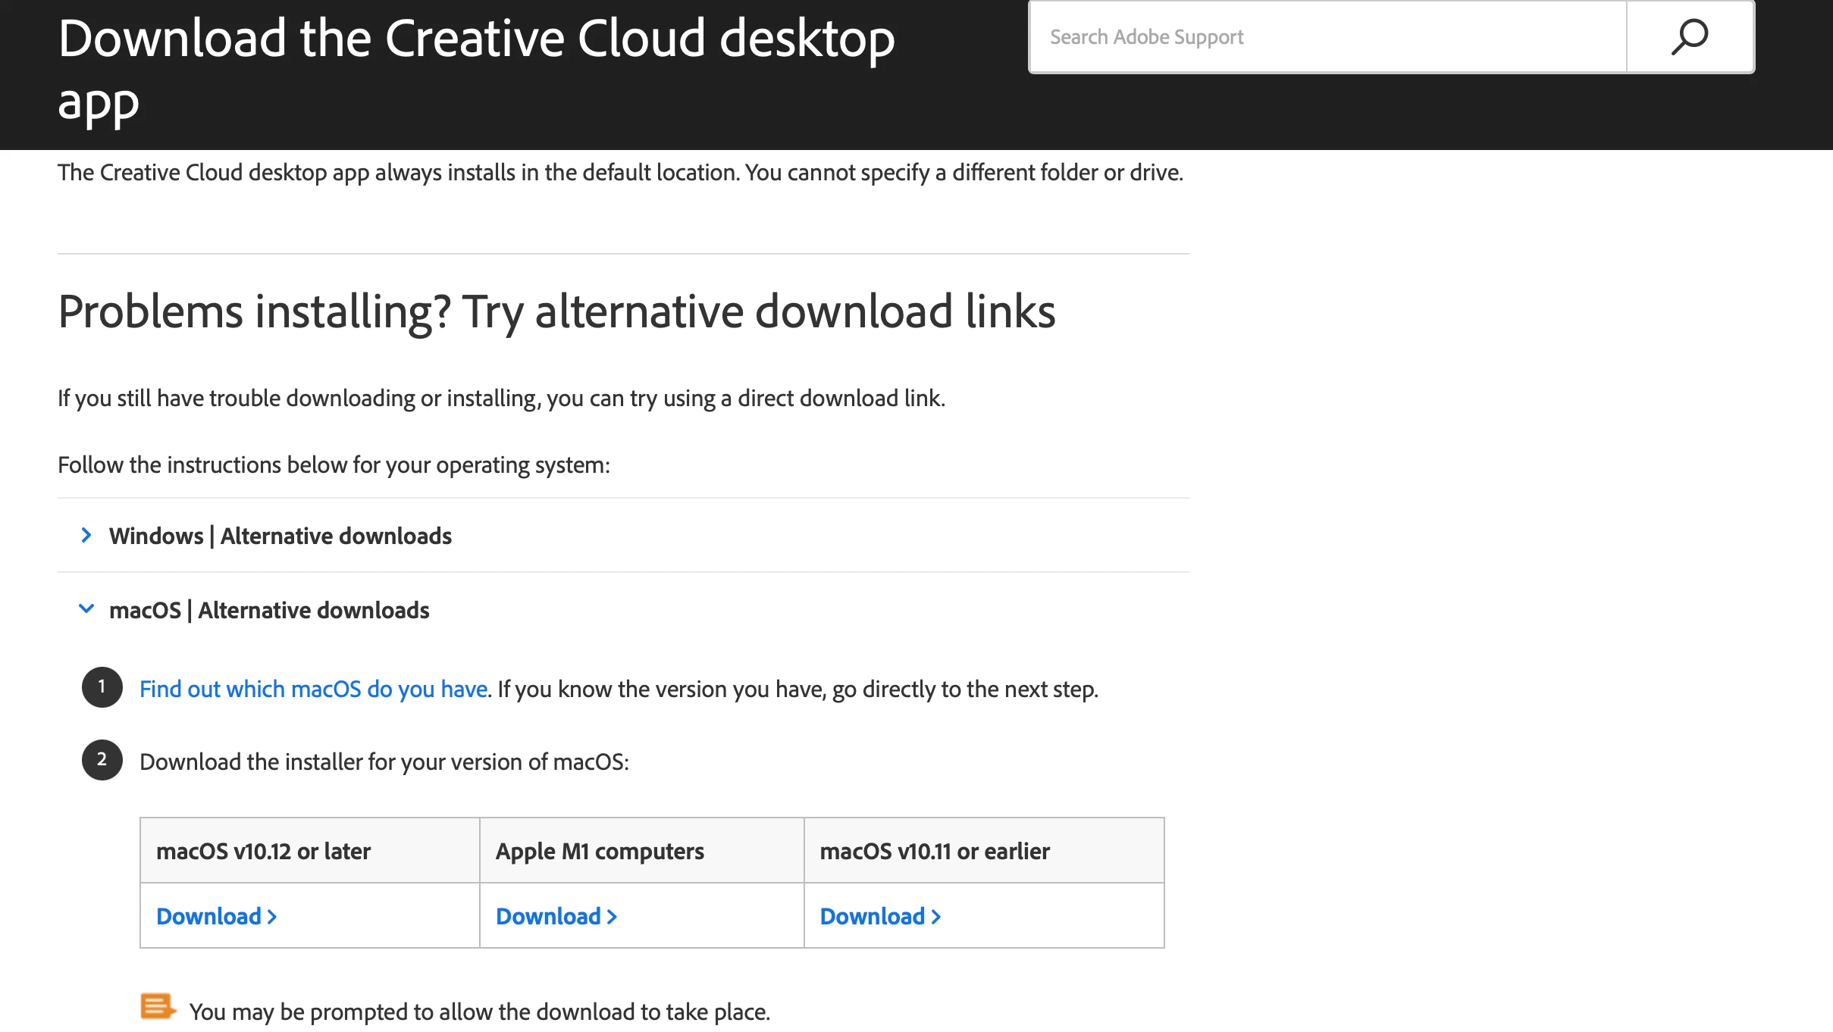Click the magnifying glass search icon
The image size is (1833, 1032).
1689,37
